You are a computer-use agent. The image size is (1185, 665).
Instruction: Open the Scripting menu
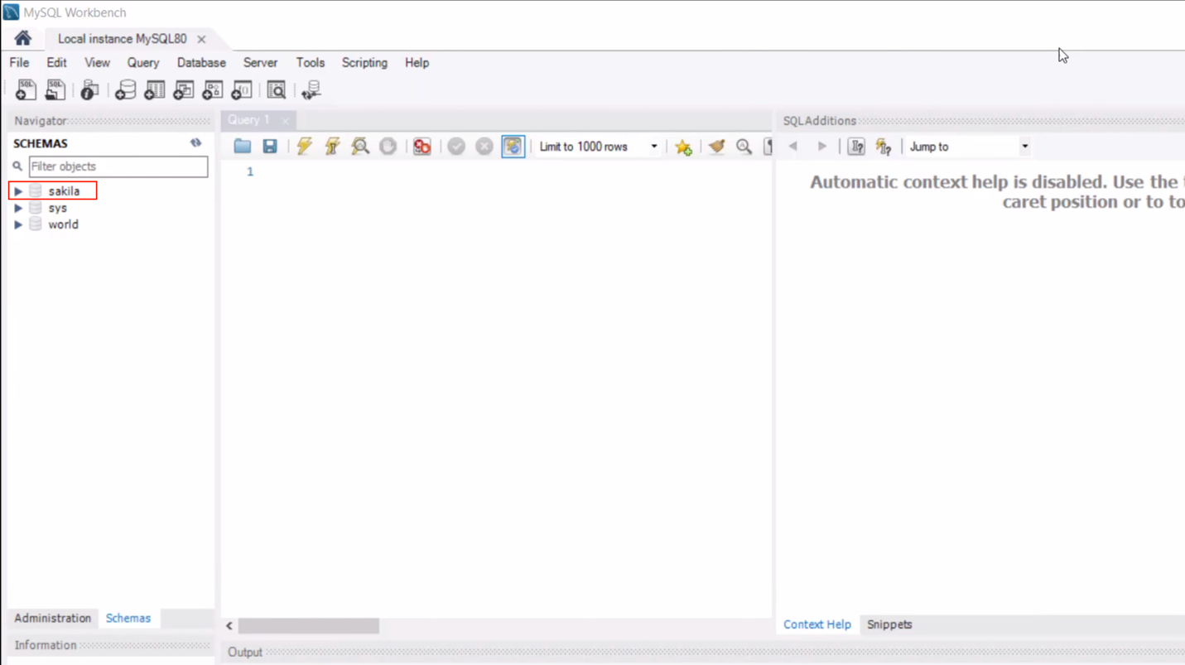(x=364, y=62)
